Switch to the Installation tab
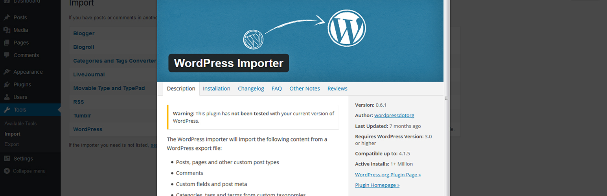Viewport: 607px width, 196px height. [217, 89]
